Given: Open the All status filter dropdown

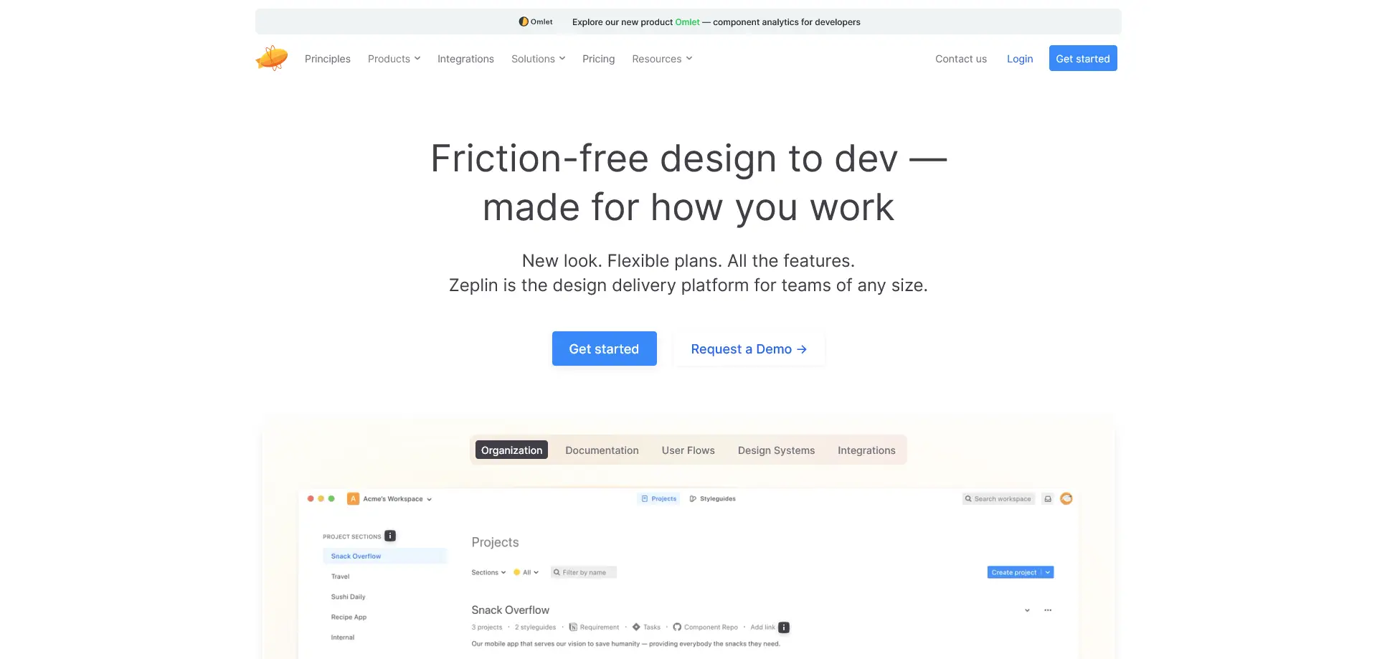Looking at the screenshot, I should (x=526, y=572).
